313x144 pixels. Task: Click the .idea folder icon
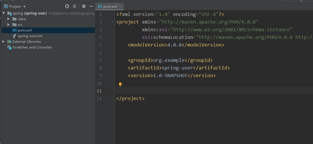[14, 19]
